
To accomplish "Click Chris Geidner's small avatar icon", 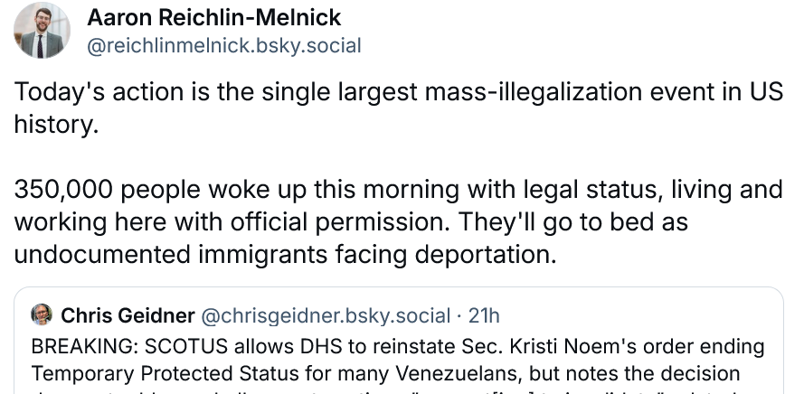I will (42, 315).
